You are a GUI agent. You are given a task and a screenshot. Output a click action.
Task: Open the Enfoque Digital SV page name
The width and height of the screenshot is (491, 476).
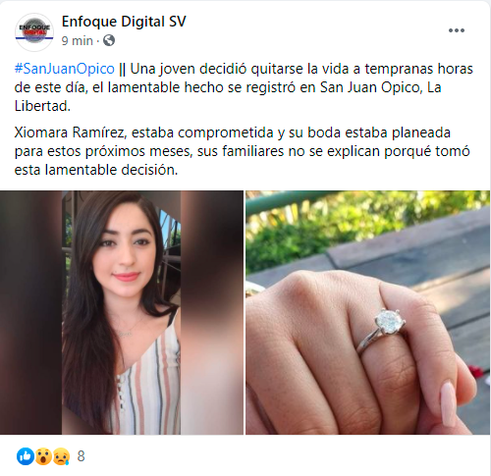(x=124, y=22)
